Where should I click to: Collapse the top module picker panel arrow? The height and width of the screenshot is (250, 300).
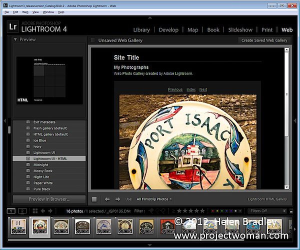(x=150, y=17)
